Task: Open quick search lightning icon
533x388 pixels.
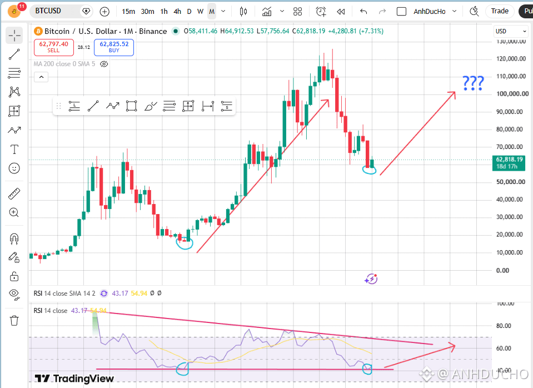Action: pyautogui.click(x=474, y=12)
